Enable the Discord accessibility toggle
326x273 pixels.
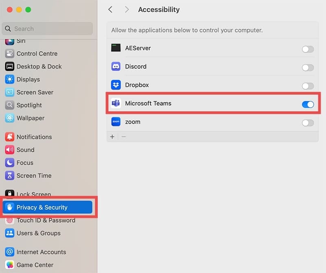coord(308,67)
